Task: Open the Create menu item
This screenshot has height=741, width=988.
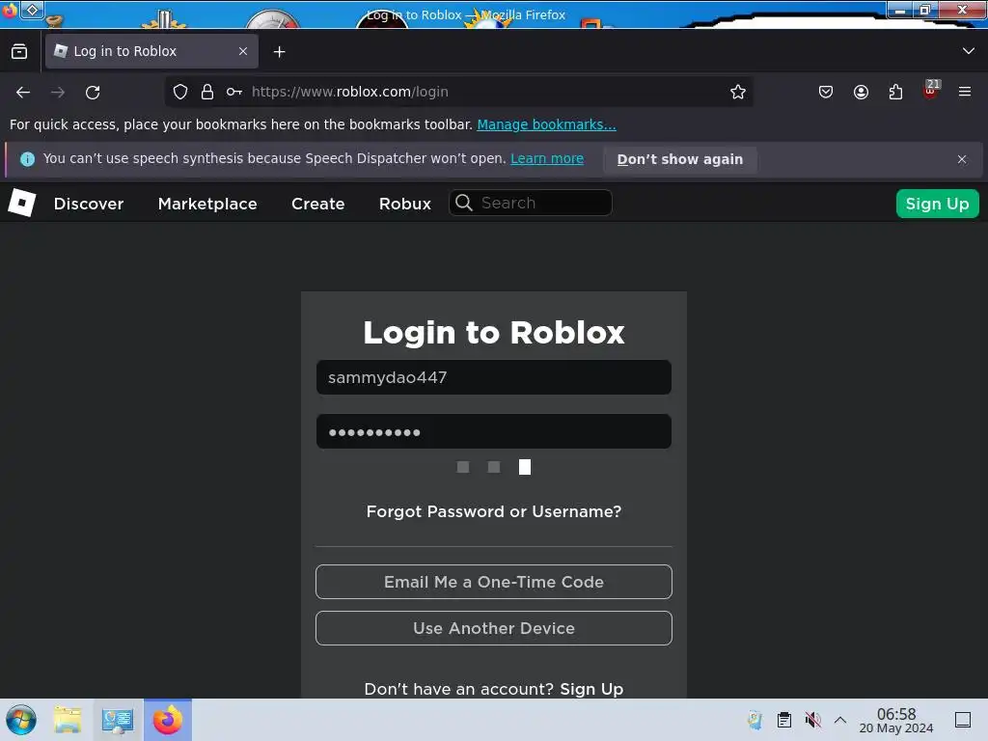Action: pyautogui.click(x=317, y=204)
